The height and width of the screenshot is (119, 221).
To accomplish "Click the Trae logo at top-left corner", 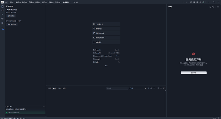I will pyautogui.click(x=2, y=2).
